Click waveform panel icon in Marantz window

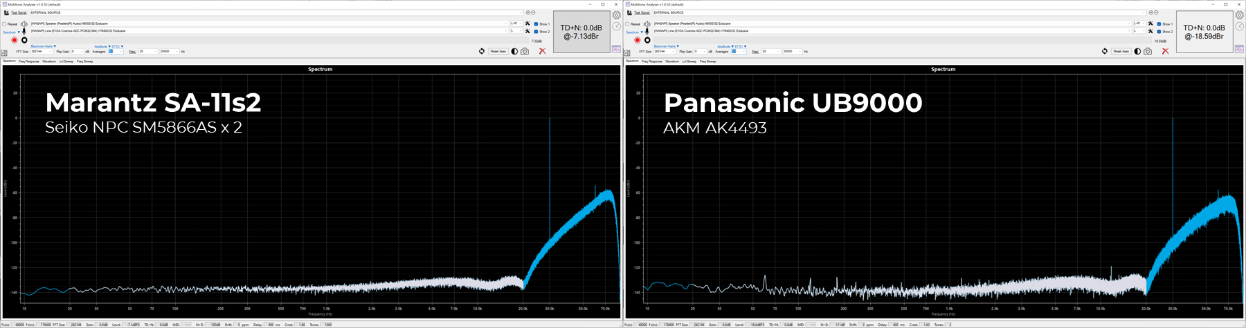tap(616, 49)
